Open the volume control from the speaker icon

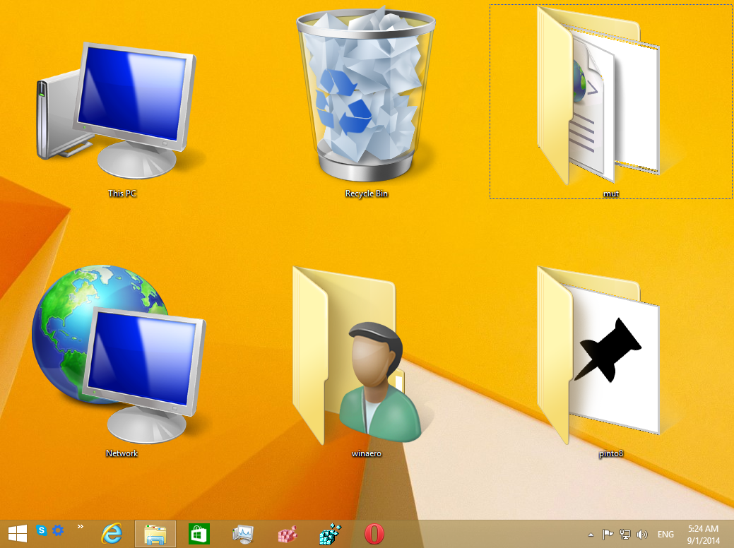(x=641, y=535)
